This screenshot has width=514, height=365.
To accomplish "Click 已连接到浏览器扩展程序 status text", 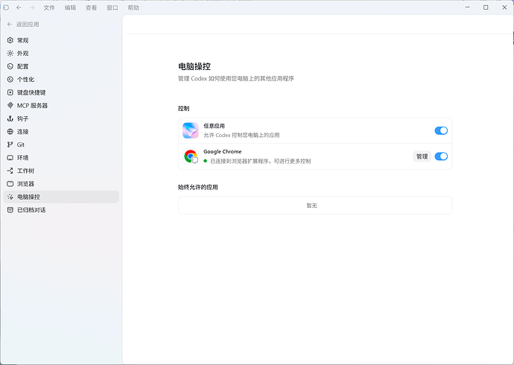I will click(261, 161).
